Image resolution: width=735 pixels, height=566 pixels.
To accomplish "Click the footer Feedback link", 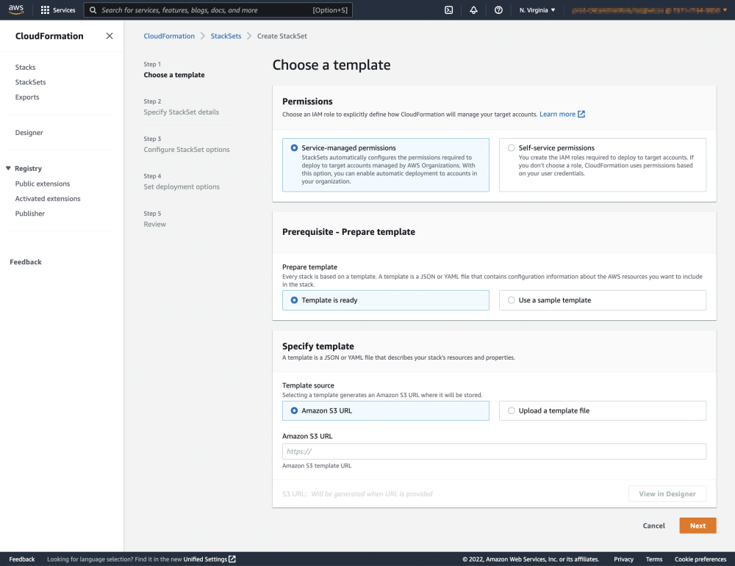I will pyautogui.click(x=22, y=559).
